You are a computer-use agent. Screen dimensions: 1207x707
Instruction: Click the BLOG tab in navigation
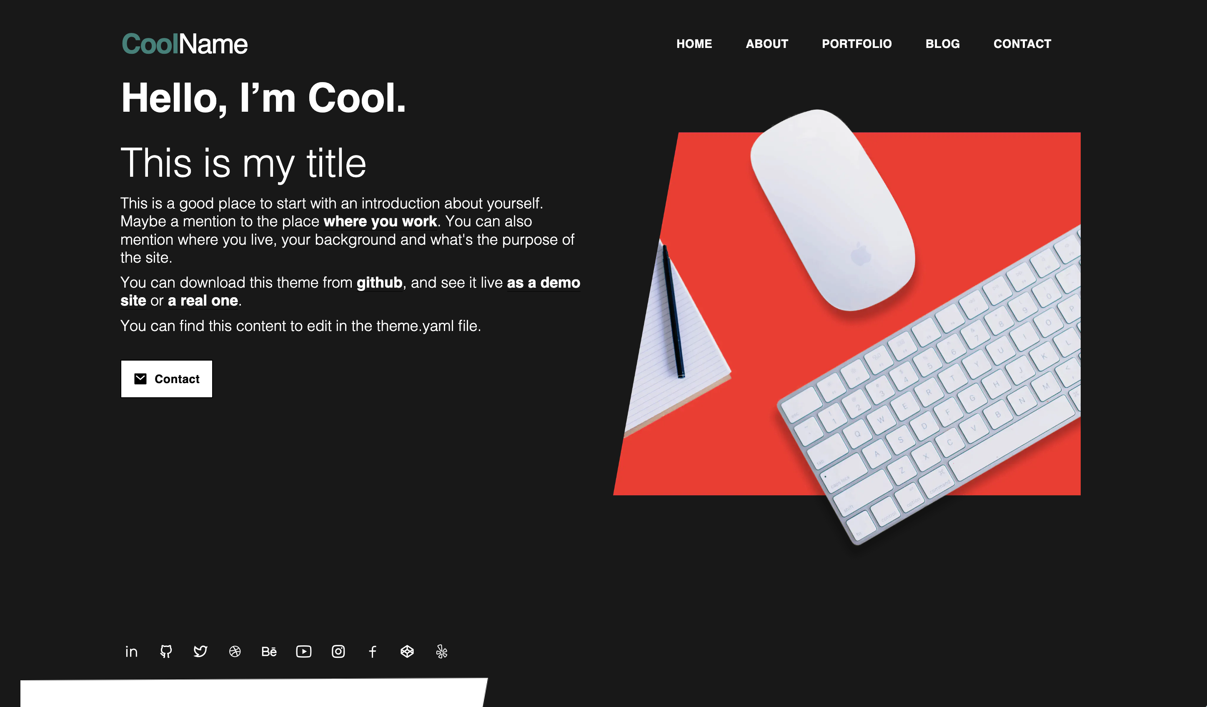(942, 44)
